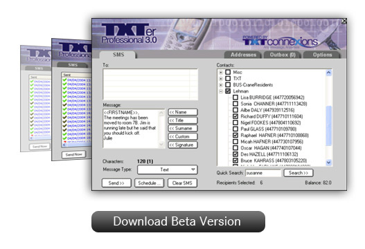Click Send Now in leftmost background window
Screen dimensions: 365x249
coord(39,147)
